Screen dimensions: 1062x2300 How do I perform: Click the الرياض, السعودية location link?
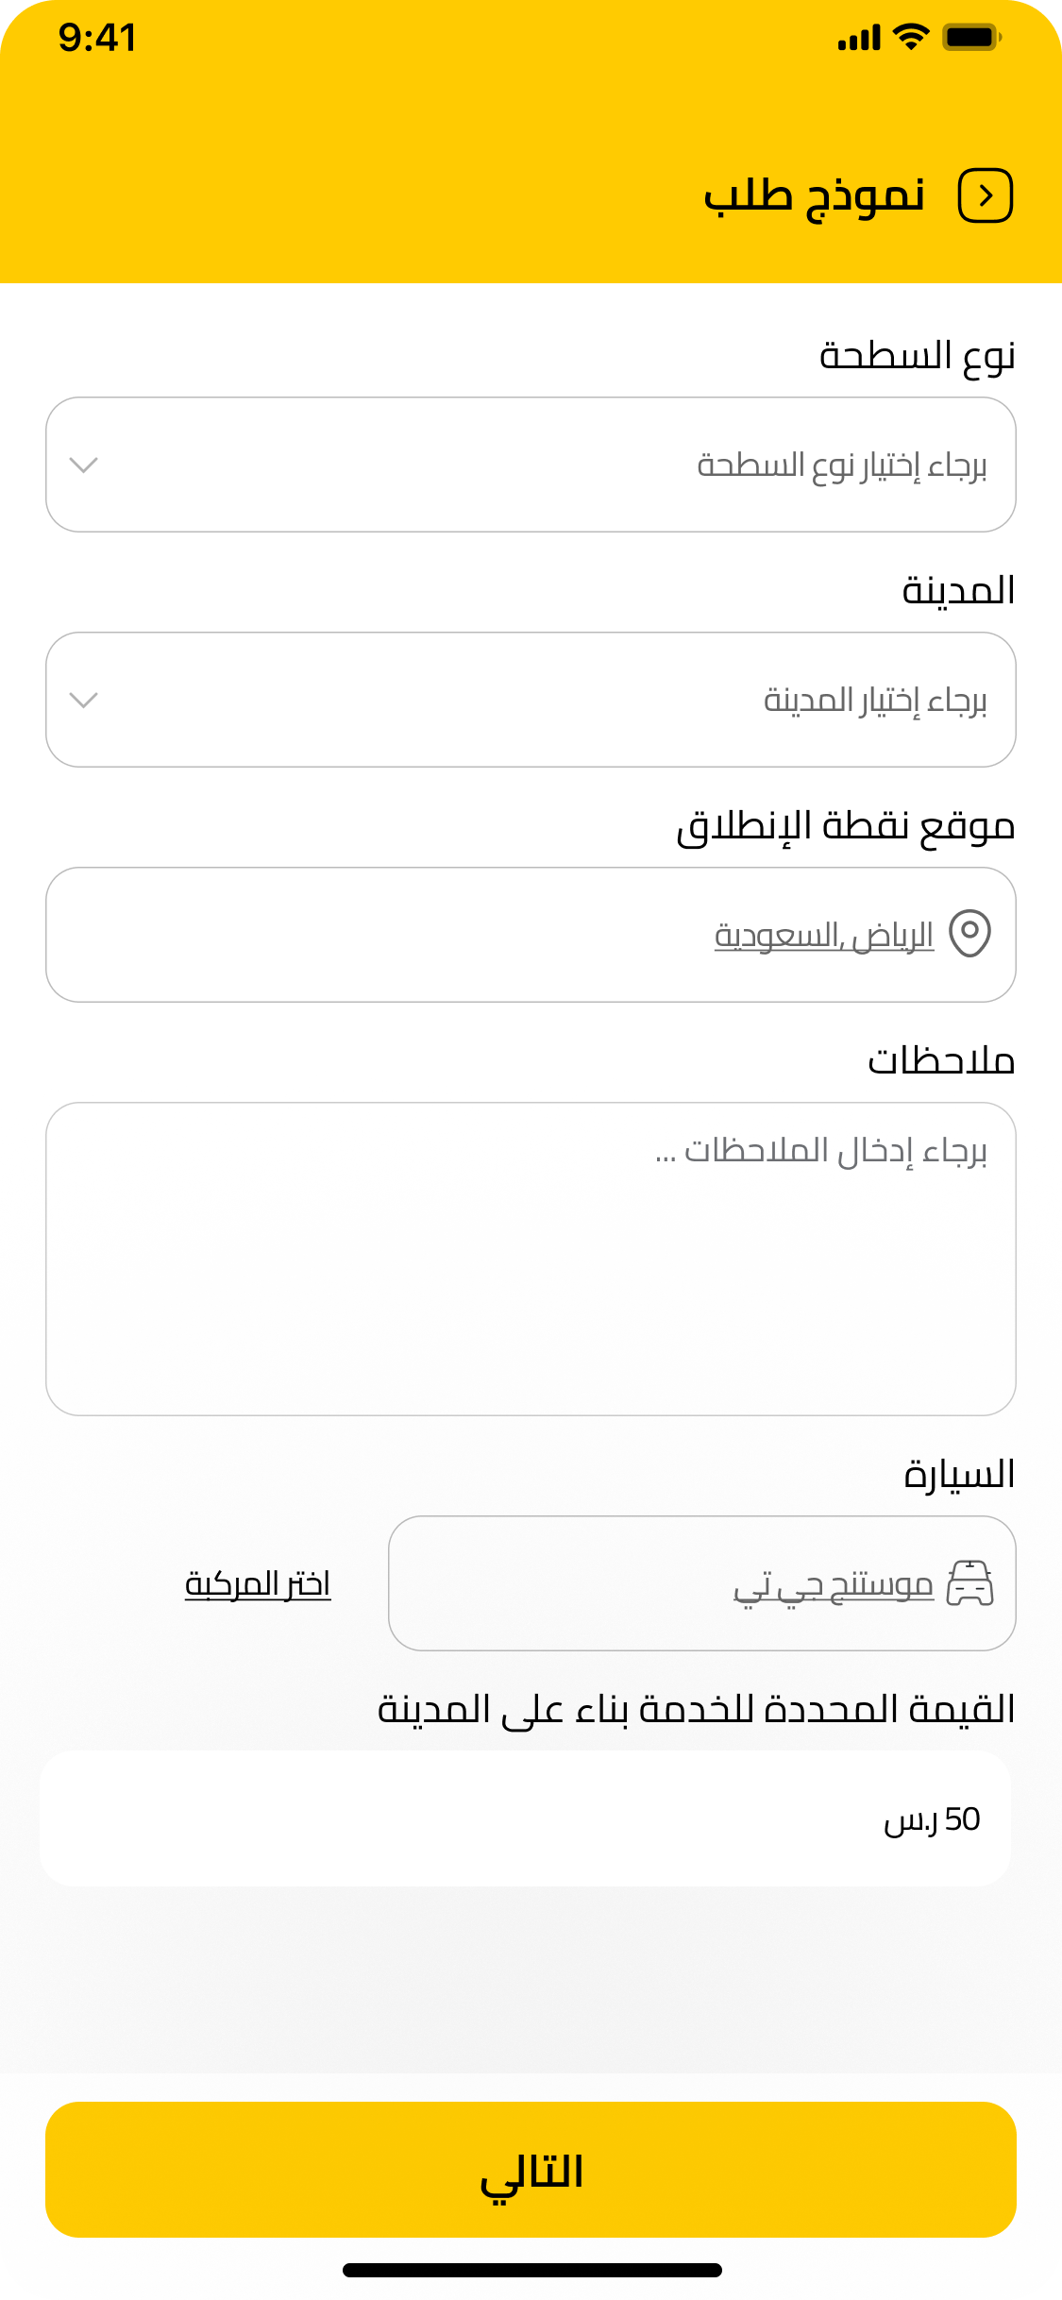coord(824,936)
